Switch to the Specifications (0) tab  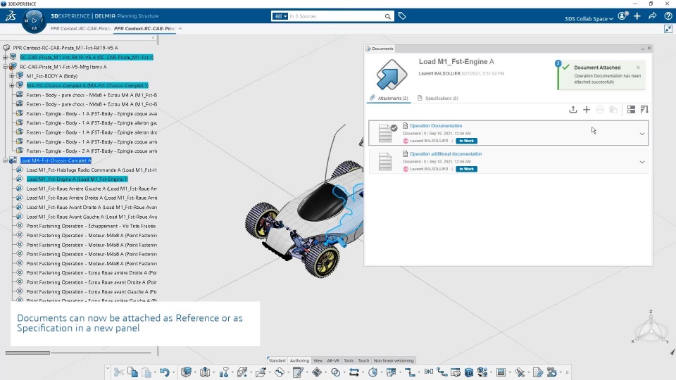437,99
